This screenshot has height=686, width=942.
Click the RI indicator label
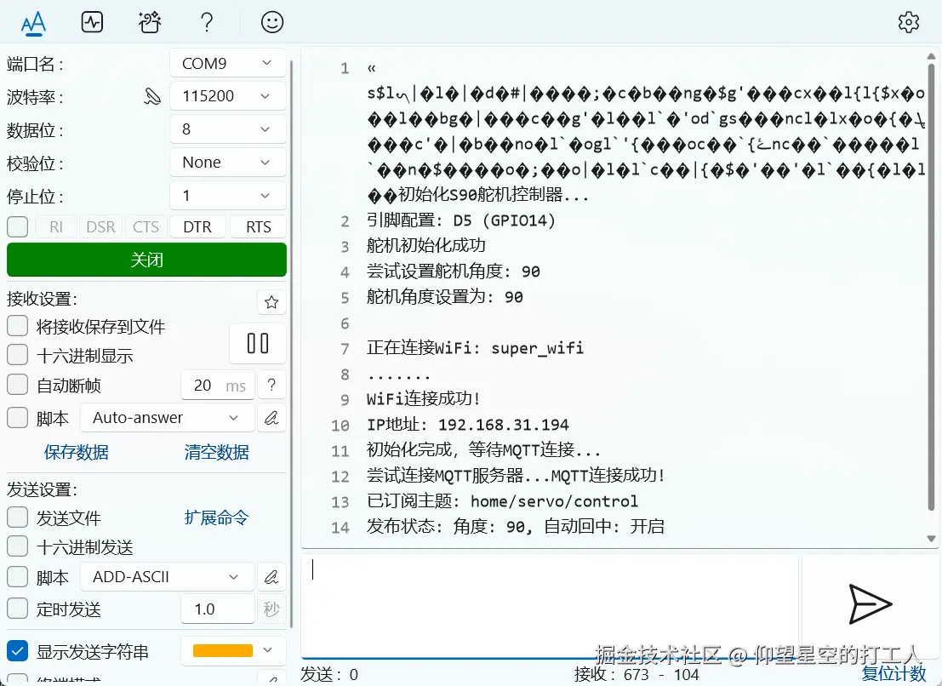pyautogui.click(x=56, y=227)
